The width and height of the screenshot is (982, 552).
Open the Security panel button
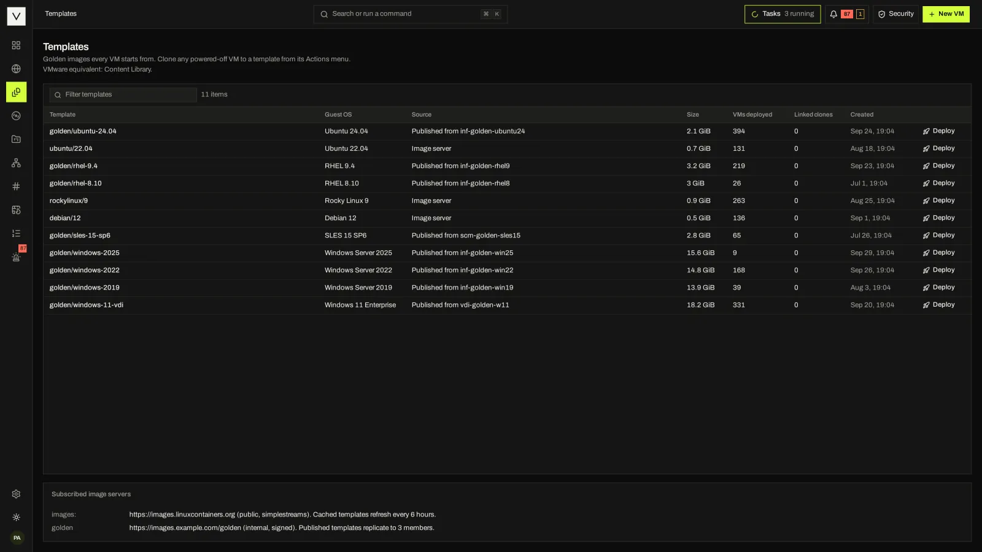895,14
